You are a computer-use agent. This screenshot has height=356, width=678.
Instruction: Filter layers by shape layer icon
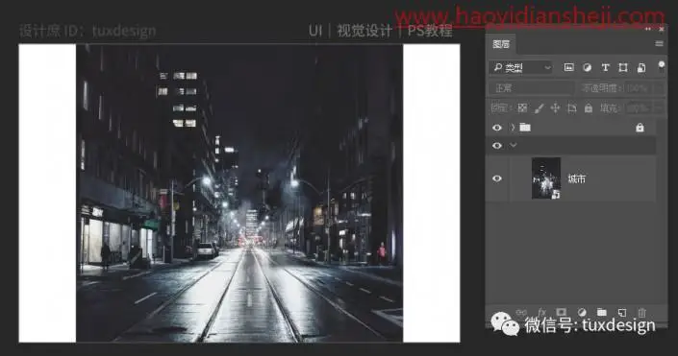pyautogui.click(x=622, y=67)
